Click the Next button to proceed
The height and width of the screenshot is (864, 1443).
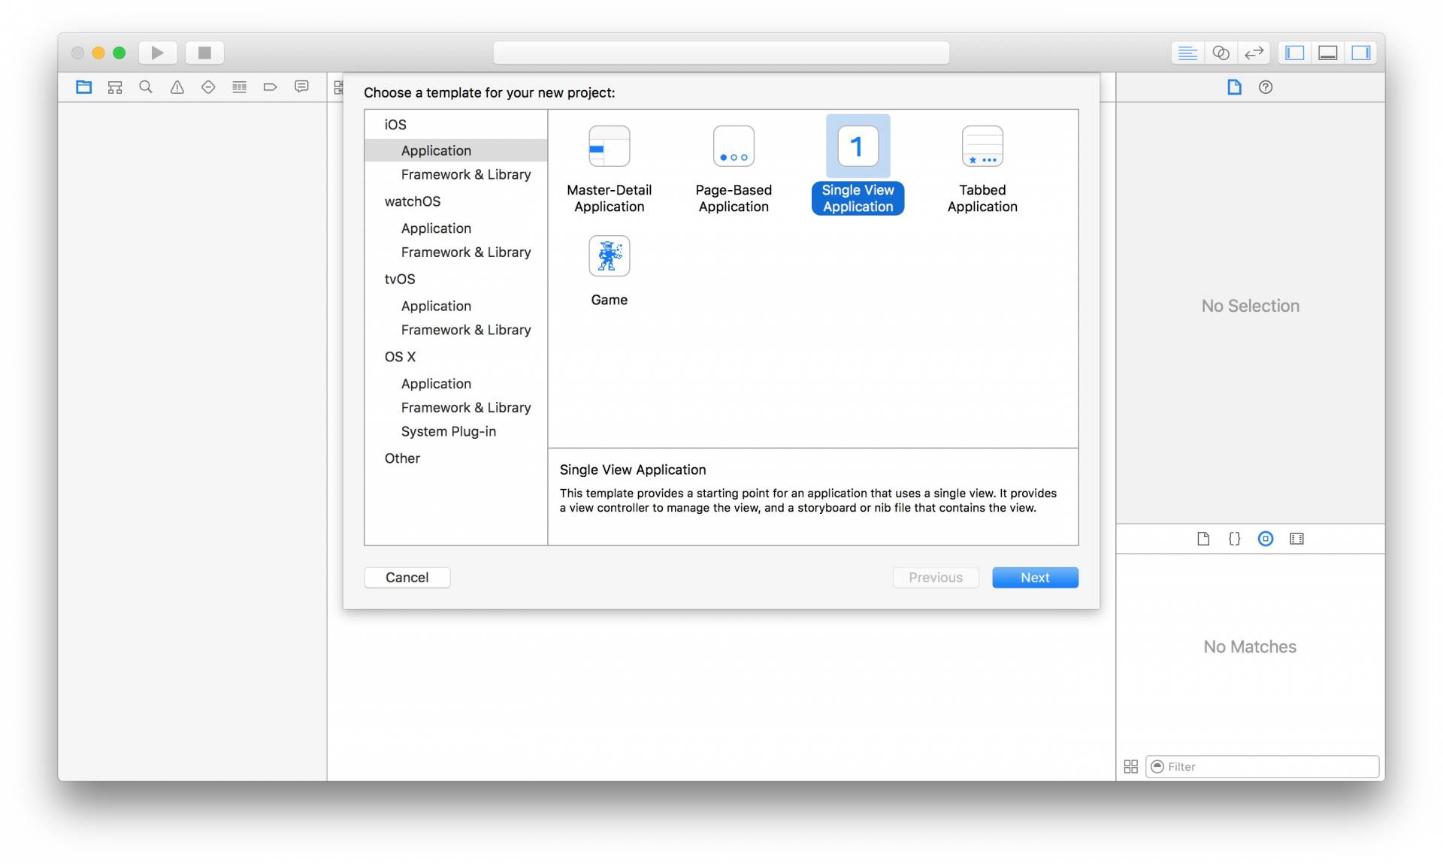[x=1035, y=576]
